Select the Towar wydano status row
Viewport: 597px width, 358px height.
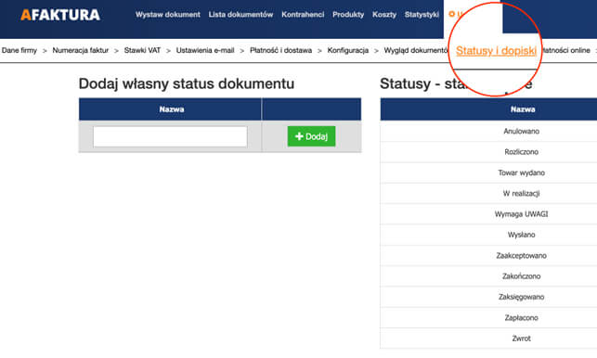(488, 173)
